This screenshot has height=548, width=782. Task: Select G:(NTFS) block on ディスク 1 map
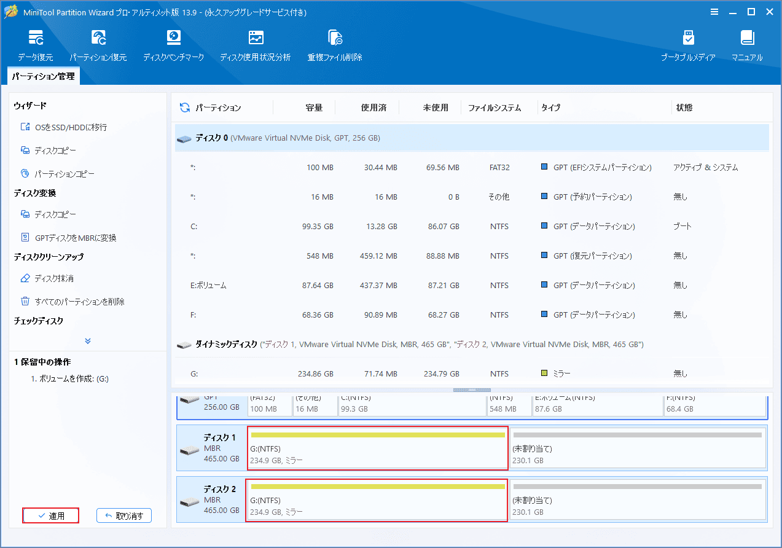377,447
